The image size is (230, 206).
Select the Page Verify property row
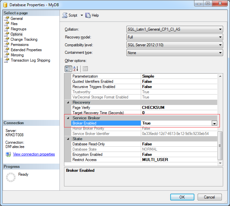click(144, 108)
